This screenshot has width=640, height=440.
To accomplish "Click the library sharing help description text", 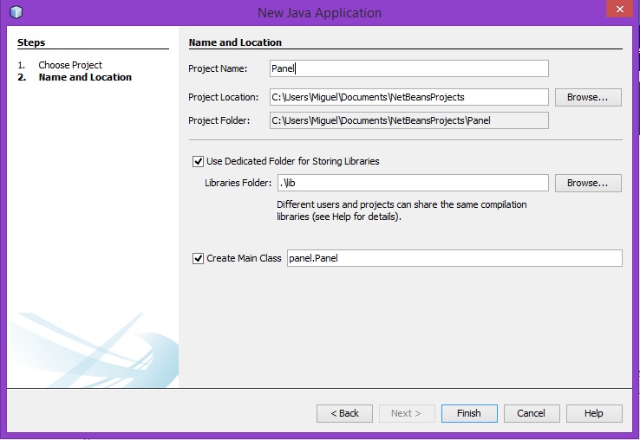I will (402, 210).
